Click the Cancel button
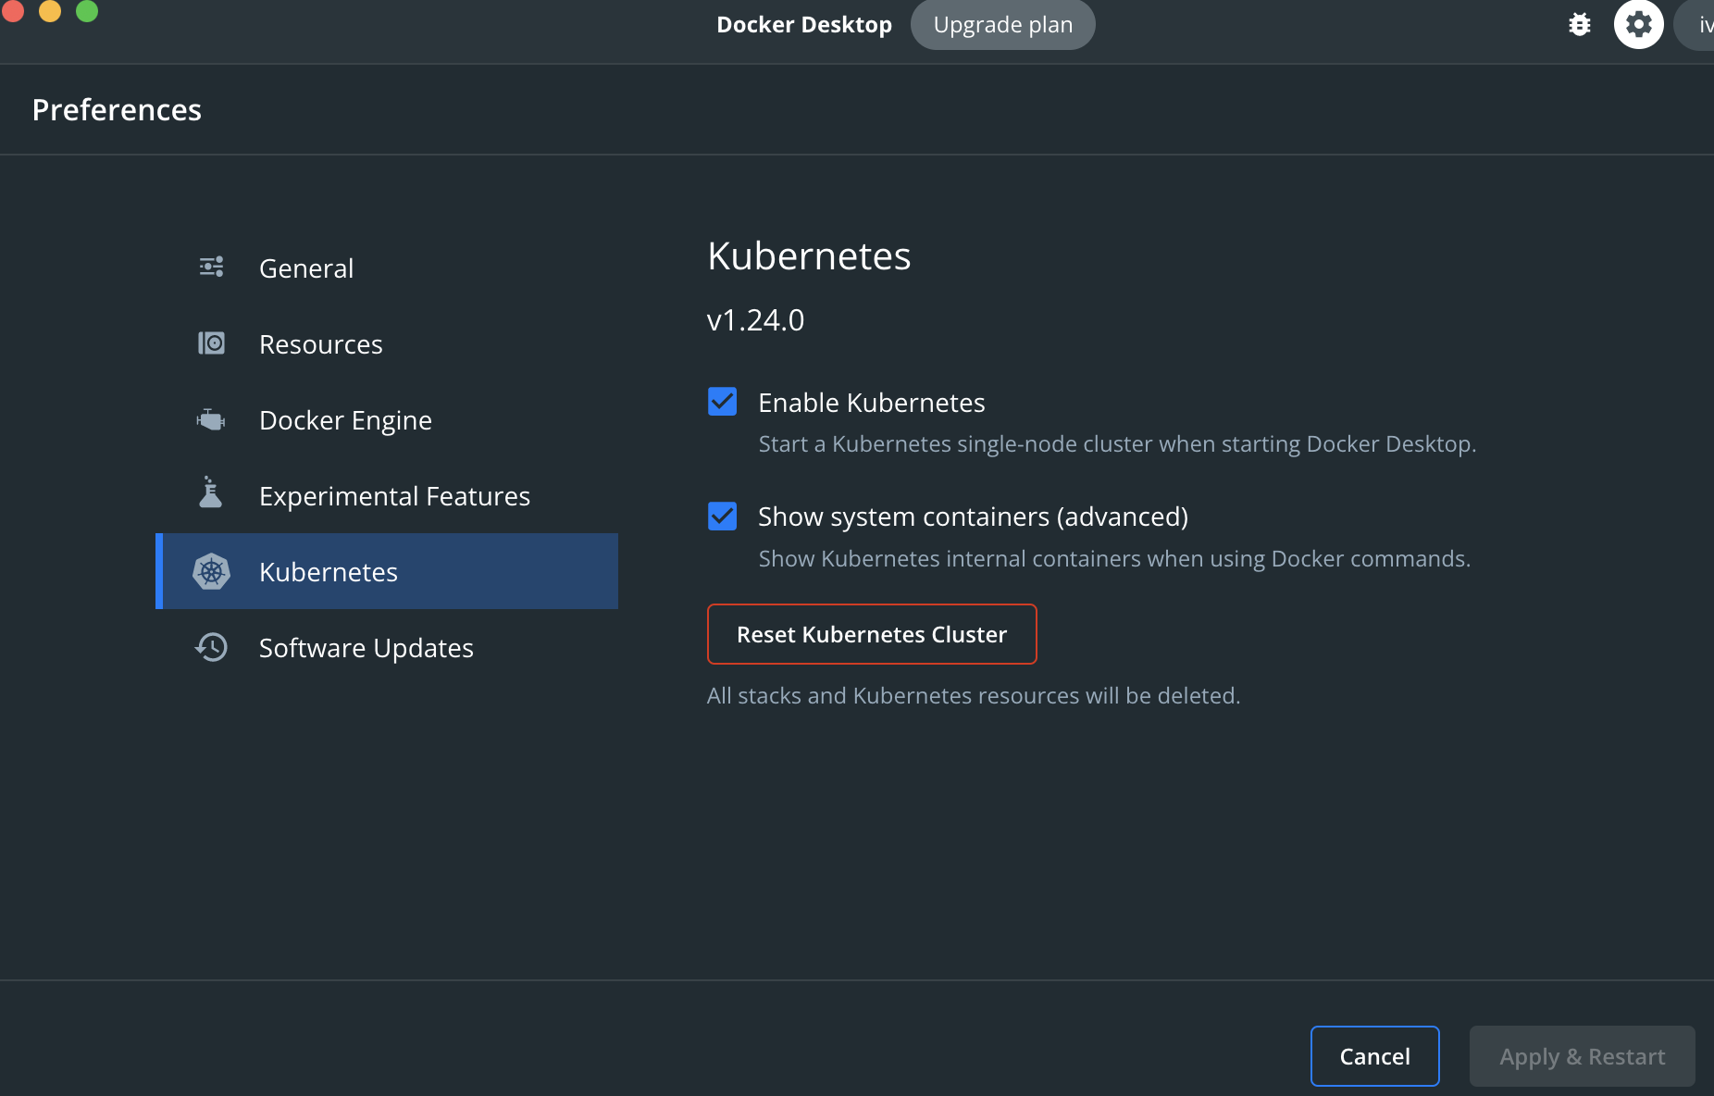 [x=1374, y=1056]
